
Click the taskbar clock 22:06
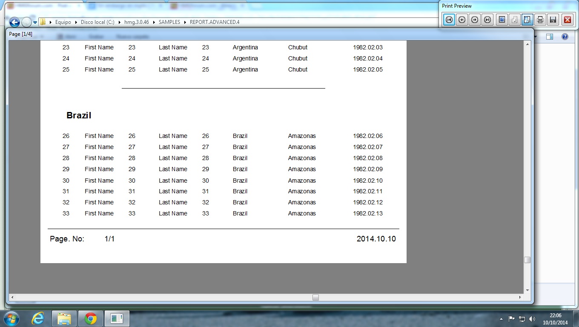point(556,316)
